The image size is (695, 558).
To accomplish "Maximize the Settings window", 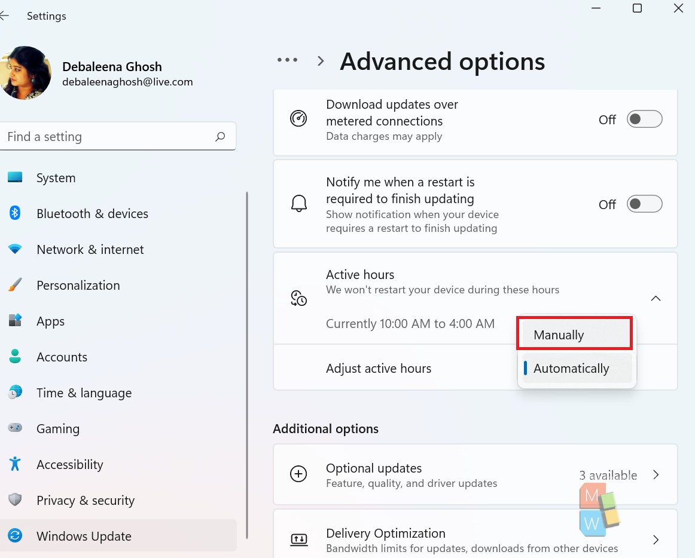I will click(637, 8).
